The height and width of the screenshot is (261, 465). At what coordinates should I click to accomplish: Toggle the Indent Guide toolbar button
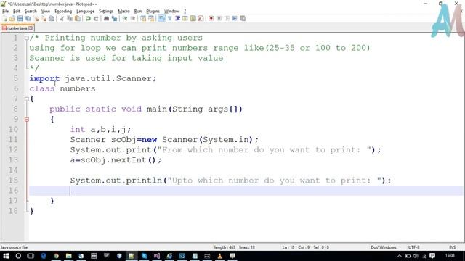click(x=177, y=18)
